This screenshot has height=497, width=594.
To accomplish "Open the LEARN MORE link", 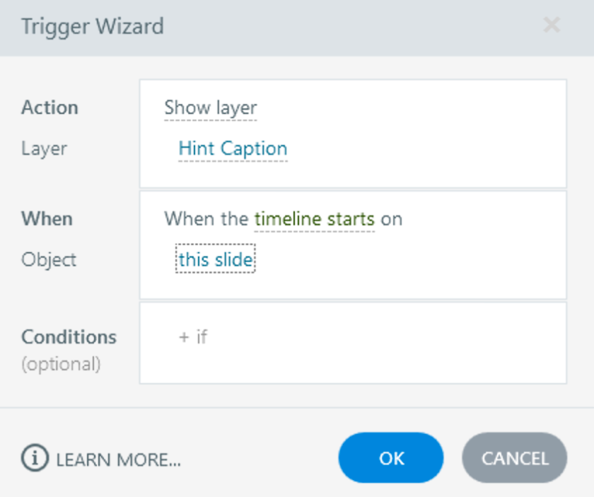I will (118, 459).
